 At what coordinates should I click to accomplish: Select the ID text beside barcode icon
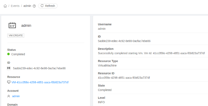coord(39,68)
